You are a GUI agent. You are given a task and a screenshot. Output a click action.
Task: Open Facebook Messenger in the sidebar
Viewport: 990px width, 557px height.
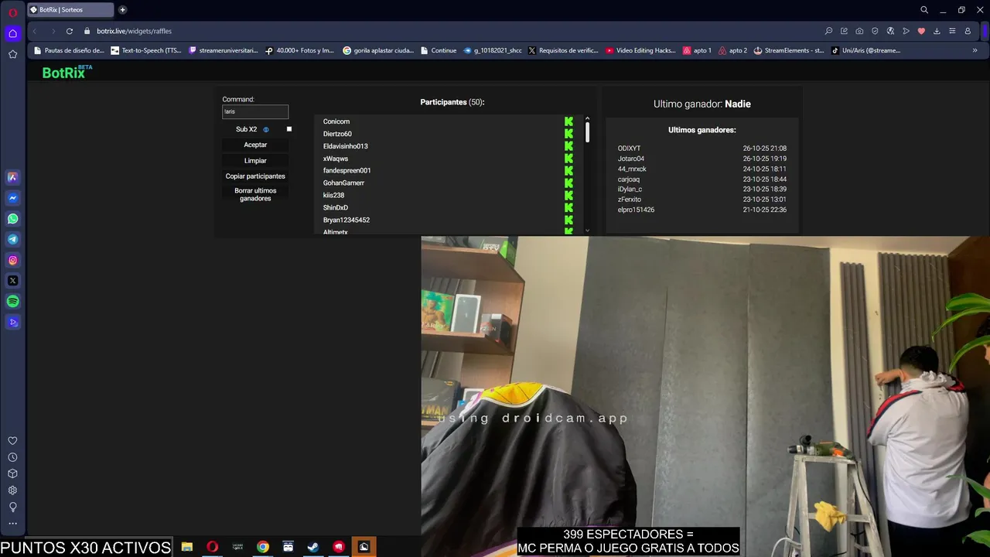point(12,198)
